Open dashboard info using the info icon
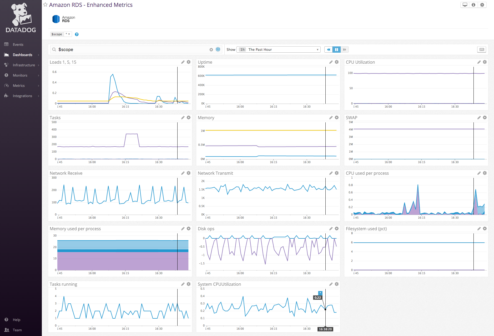Viewport: 494px width, 336px height. tap(473, 5)
